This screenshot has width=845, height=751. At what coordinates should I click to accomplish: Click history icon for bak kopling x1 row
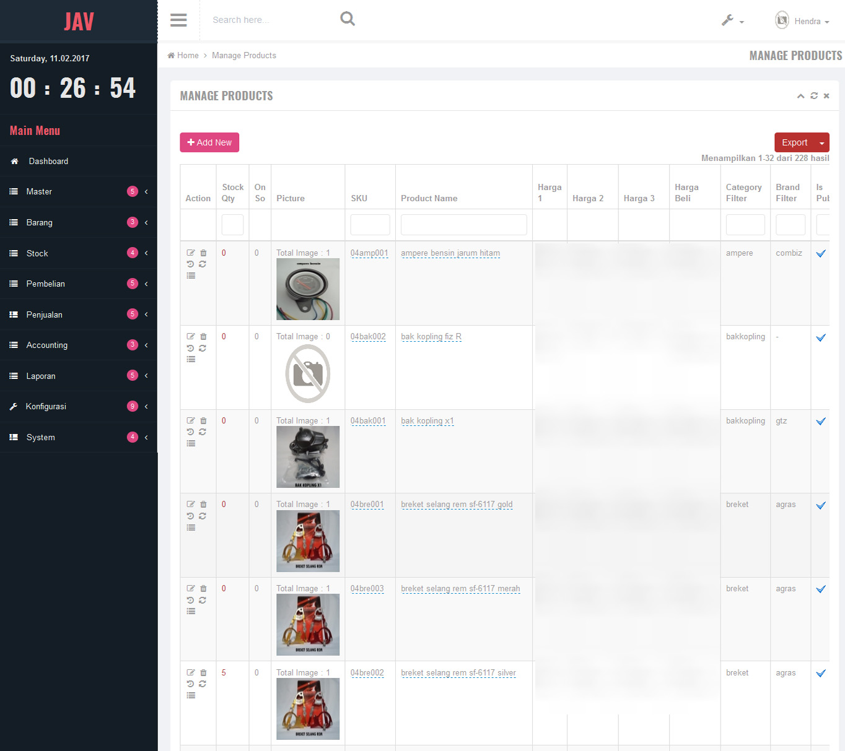(191, 432)
